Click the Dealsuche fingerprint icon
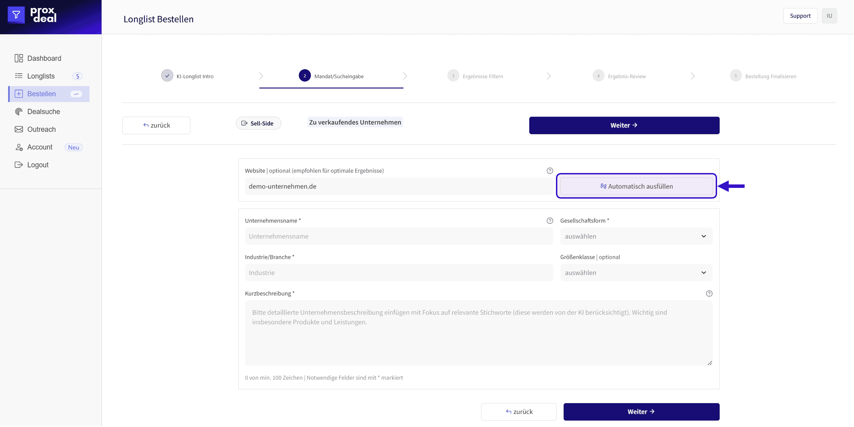Image resolution: width=854 pixels, height=427 pixels. click(x=19, y=111)
